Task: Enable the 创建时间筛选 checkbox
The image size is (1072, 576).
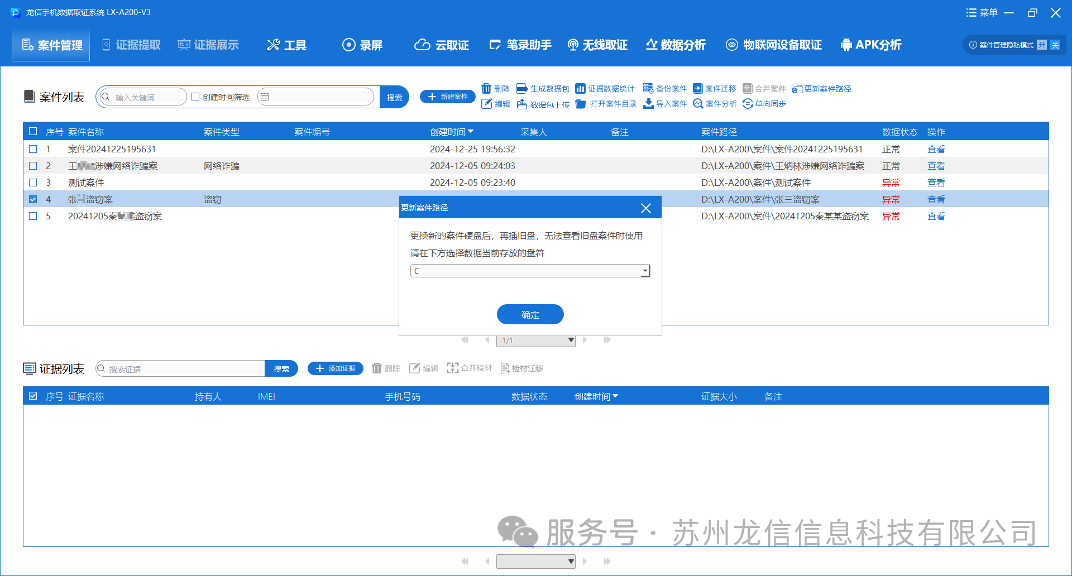Action: pyautogui.click(x=195, y=97)
